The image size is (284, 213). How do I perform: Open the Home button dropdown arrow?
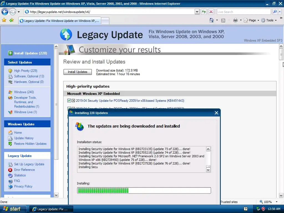coord(217,20)
